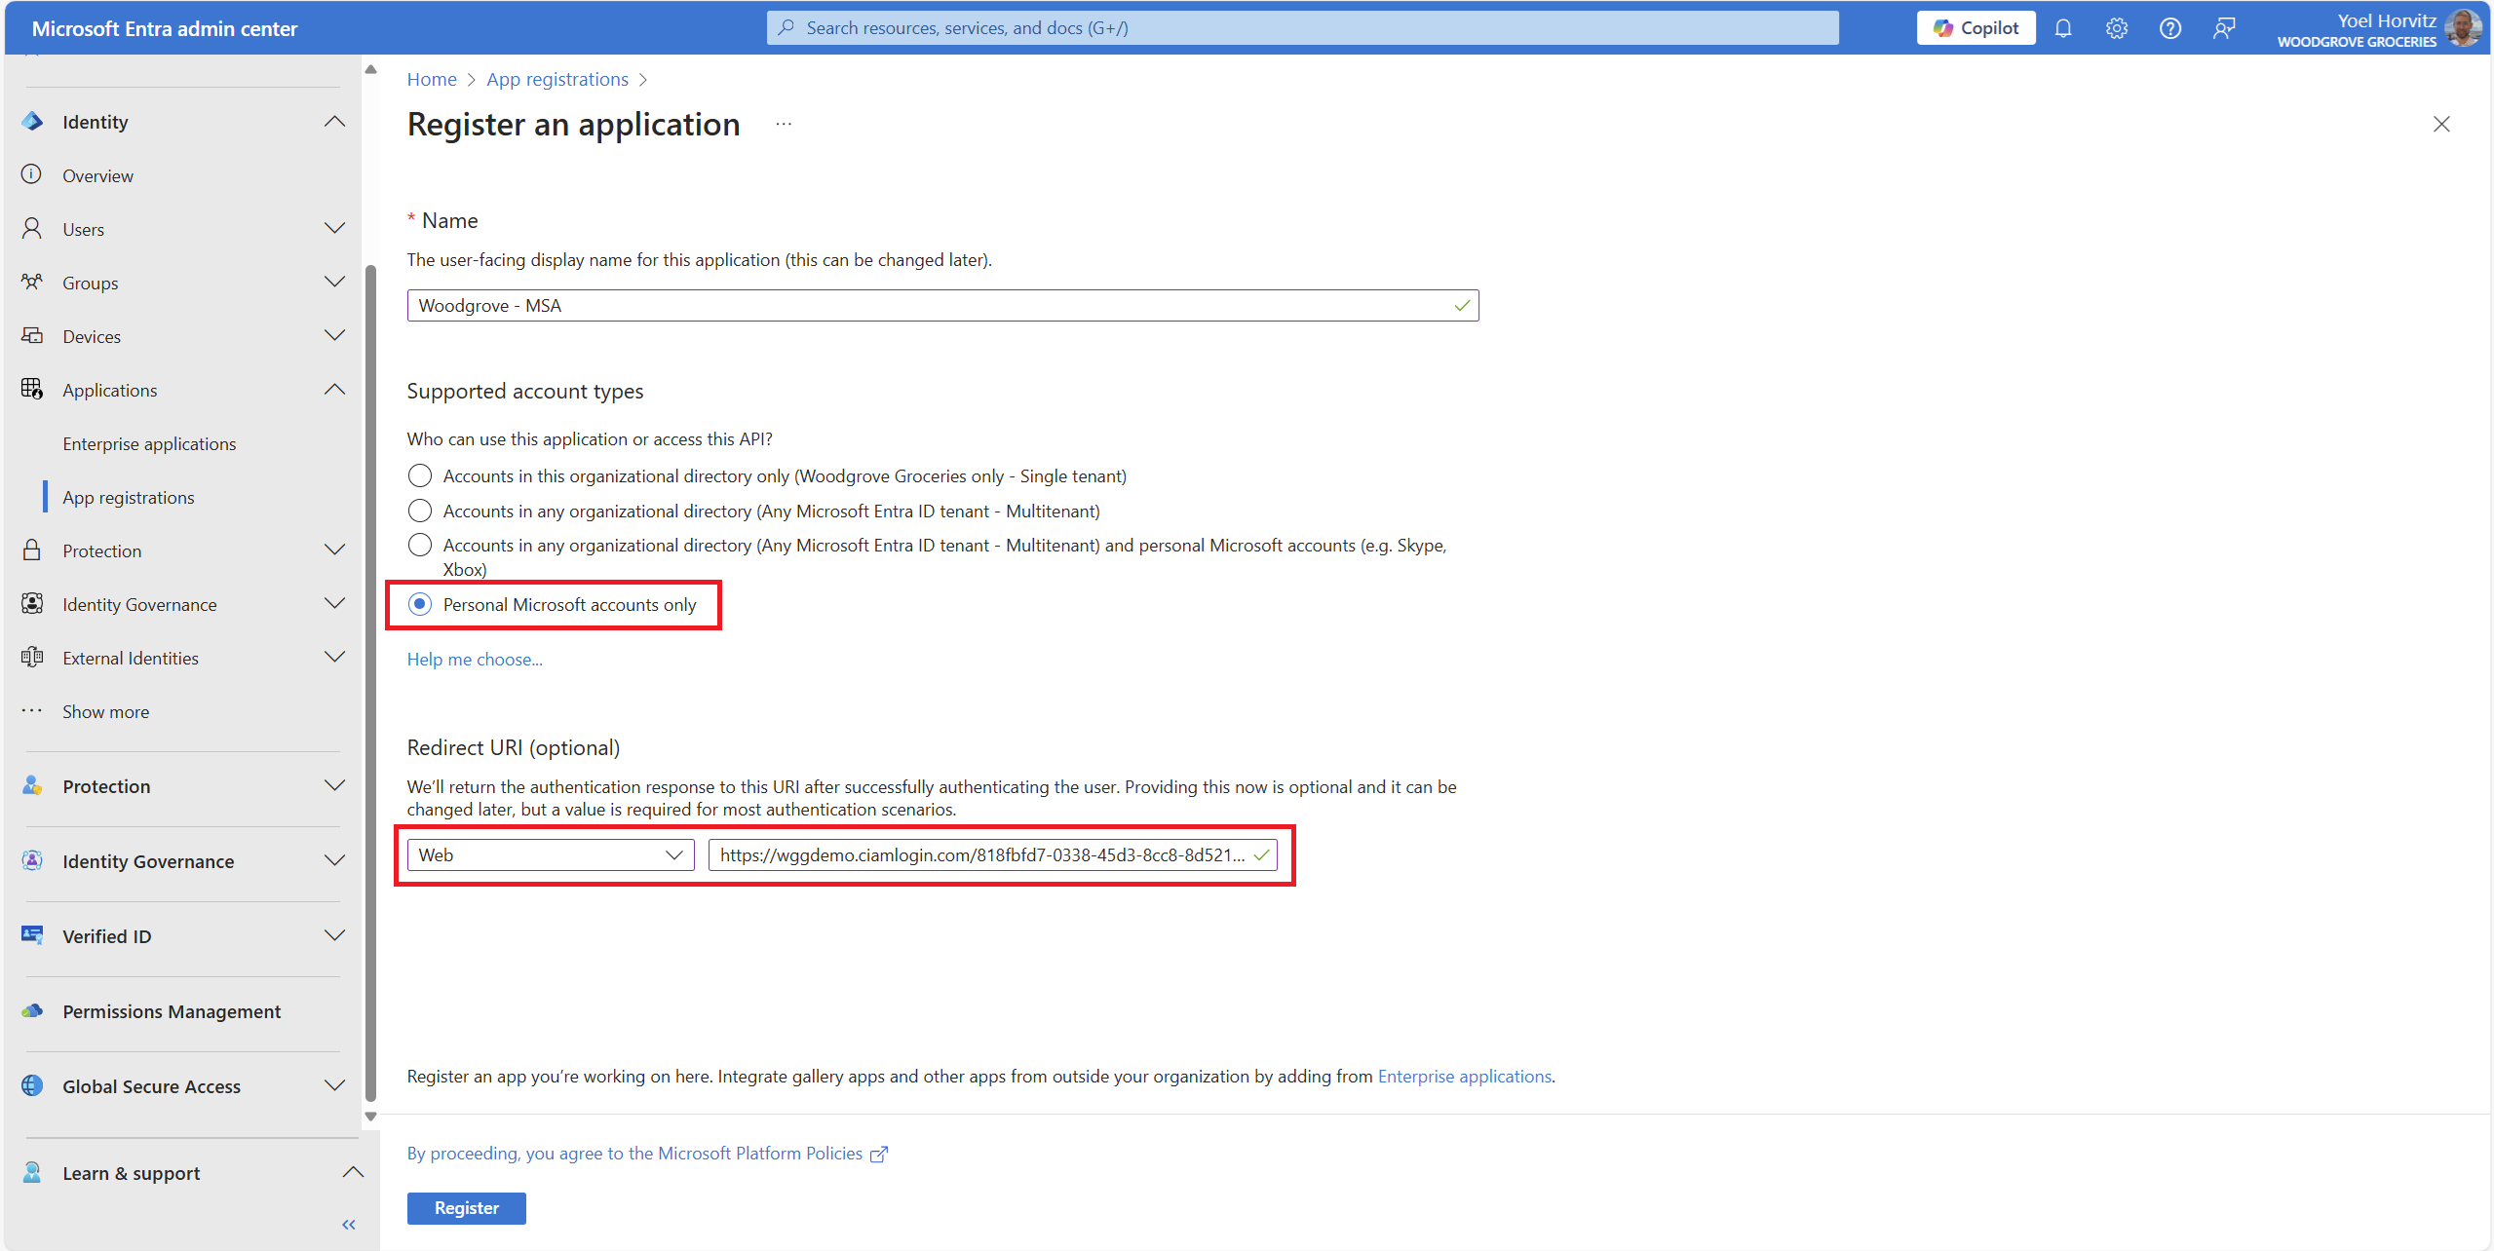This screenshot has width=2494, height=1251.
Task: Click the Copilot button
Action: [x=1976, y=28]
